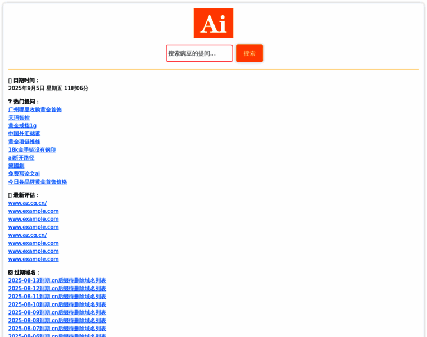This screenshot has height=337, width=427.
Task: Click the date text 2025年9月5日 星期五
Action: point(35,89)
